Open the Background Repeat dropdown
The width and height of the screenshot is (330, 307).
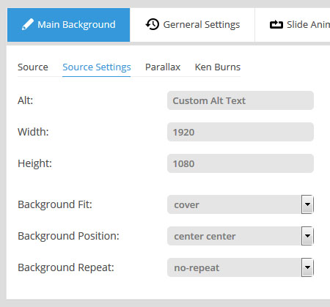(x=241, y=267)
